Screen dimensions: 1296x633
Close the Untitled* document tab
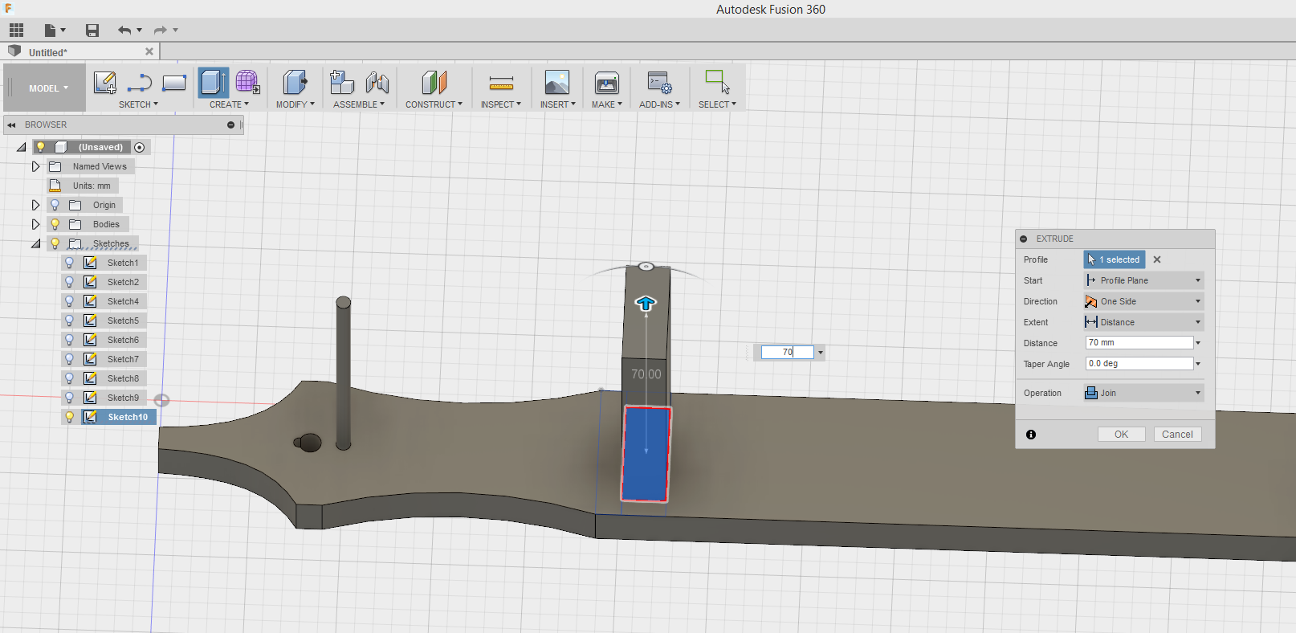[x=149, y=51]
